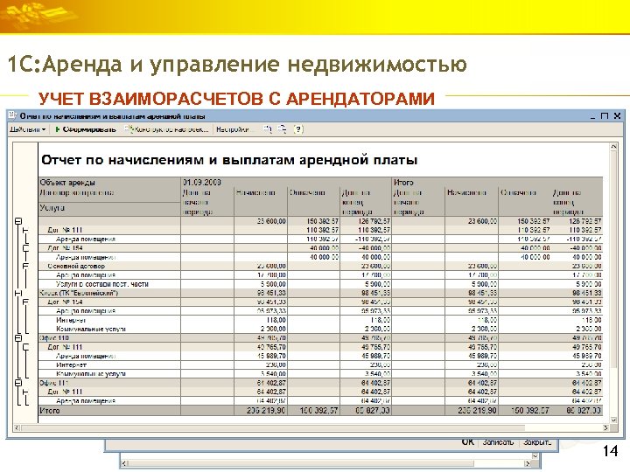The height and width of the screenshot is (472, 630).
Task: Click Записать in the background window
Action: (498, 442)
